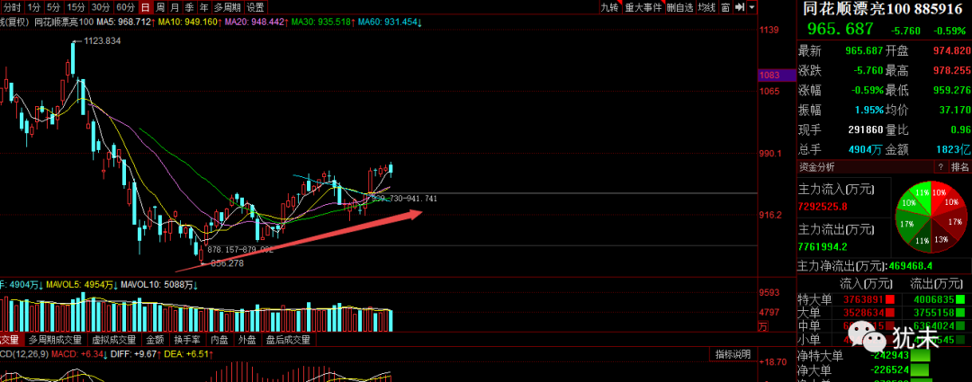This screenshot has width=972, height=382.
Task: Click the jump-to-end arrow icon
Action: click(x=739, y=7)
